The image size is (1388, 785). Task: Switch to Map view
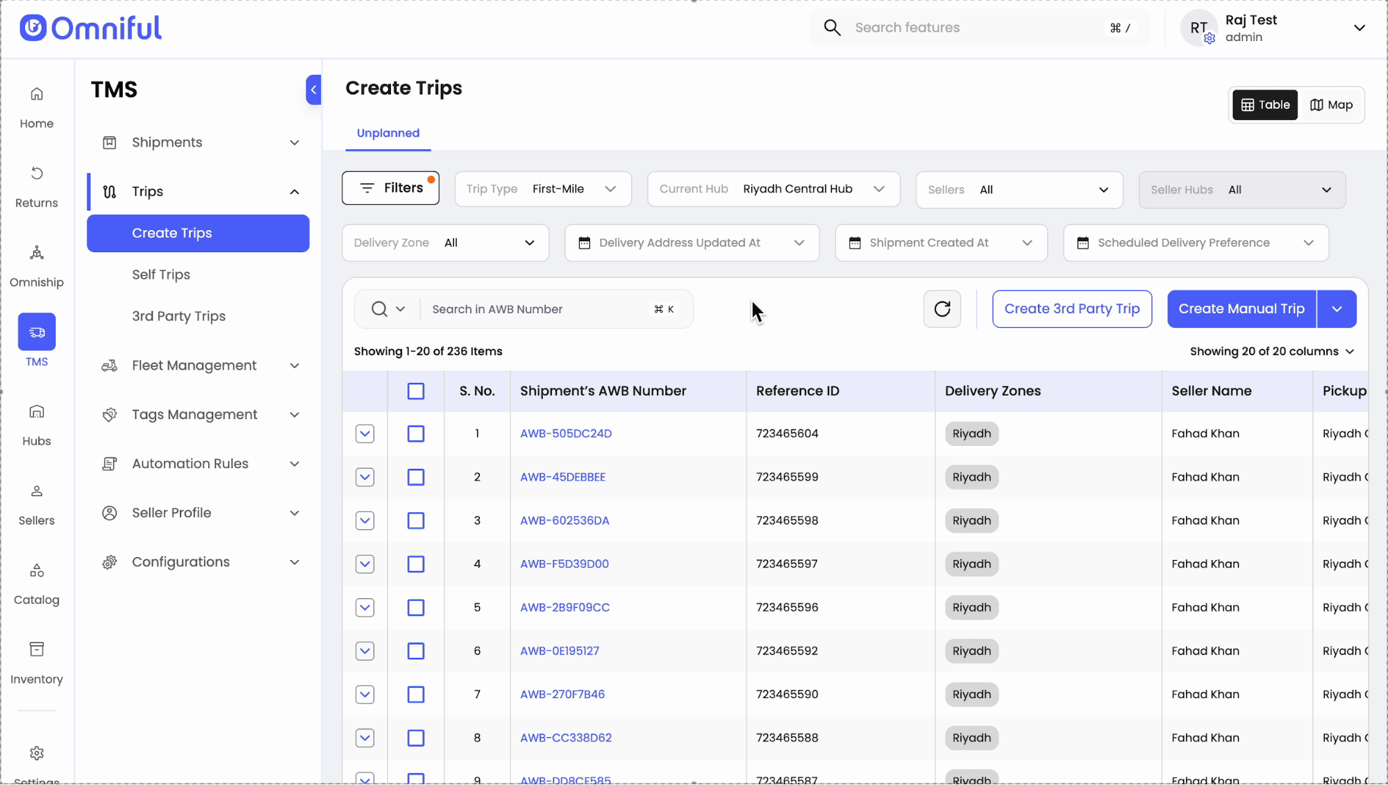(1331, 105)
